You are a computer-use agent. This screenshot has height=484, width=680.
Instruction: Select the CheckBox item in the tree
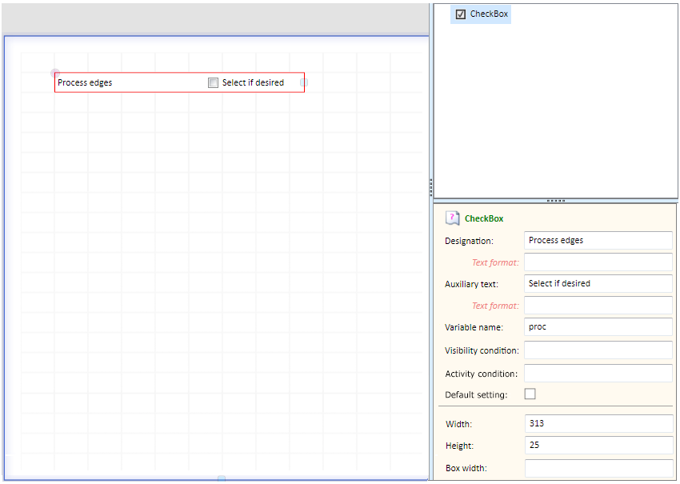click(x=481, y=14)
